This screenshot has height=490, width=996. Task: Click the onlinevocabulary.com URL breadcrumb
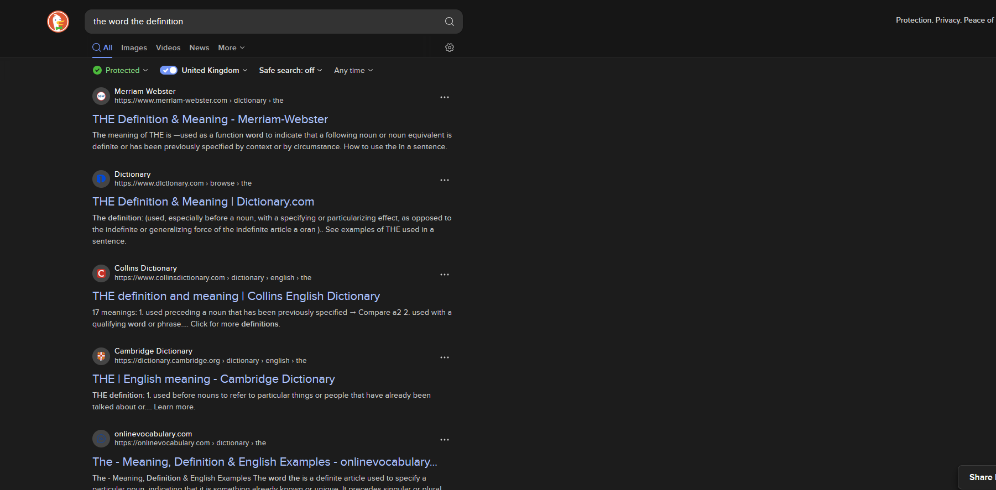190,443
